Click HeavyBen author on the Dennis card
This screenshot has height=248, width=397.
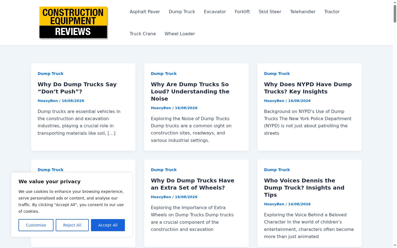[274, 204]
